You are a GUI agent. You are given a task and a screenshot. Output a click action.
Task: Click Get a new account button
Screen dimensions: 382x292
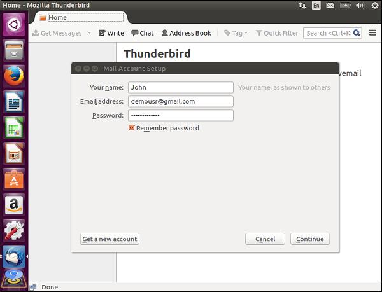point(110,239)
